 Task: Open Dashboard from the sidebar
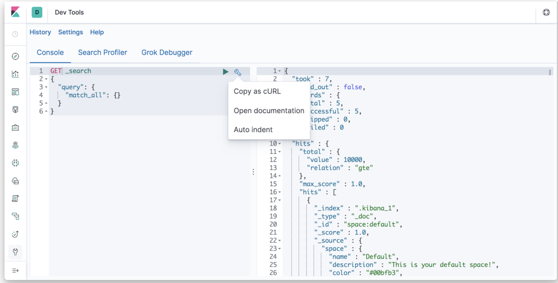pyautogui.click(x=15, y=92)
